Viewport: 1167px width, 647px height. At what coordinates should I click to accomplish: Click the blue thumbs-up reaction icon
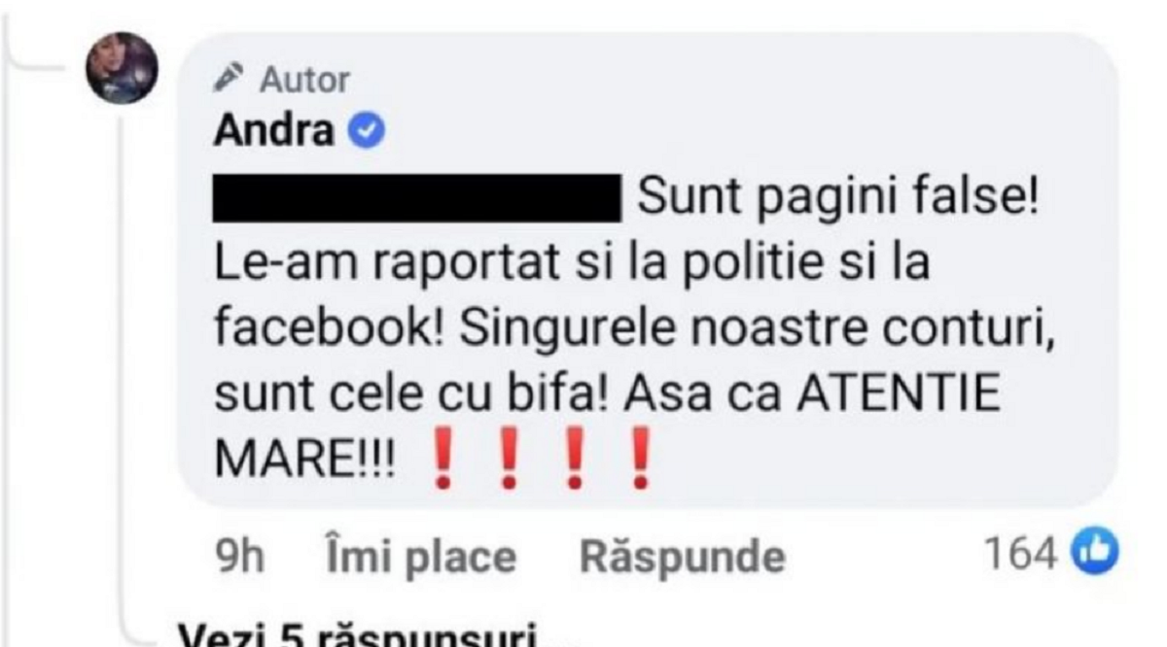1093,555
